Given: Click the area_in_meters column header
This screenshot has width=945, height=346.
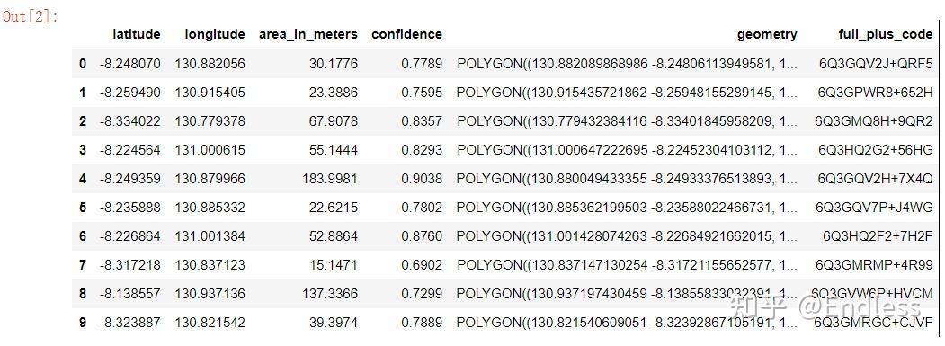Looking at the screenshot, I should coord(308,34).
